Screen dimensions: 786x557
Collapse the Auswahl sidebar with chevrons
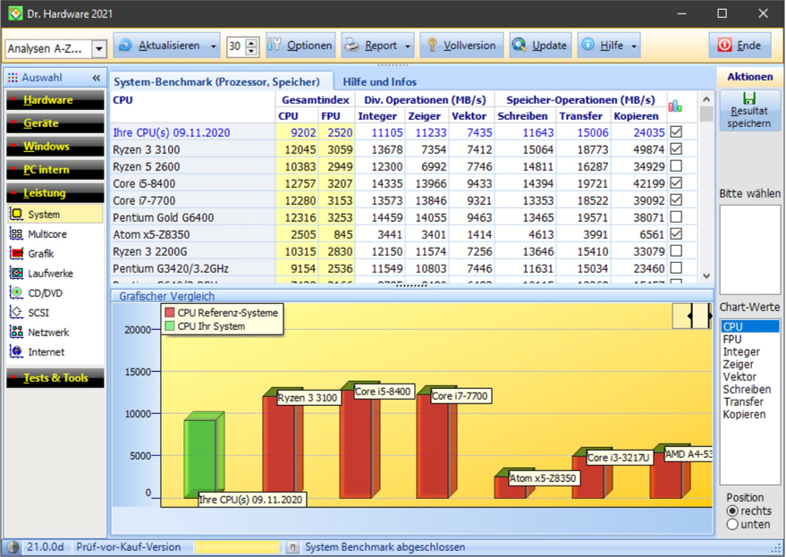coord(97,78)
